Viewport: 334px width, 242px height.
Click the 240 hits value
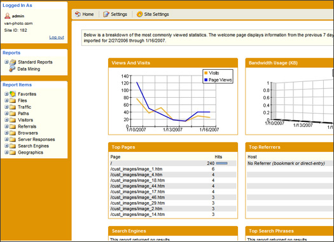211,163
